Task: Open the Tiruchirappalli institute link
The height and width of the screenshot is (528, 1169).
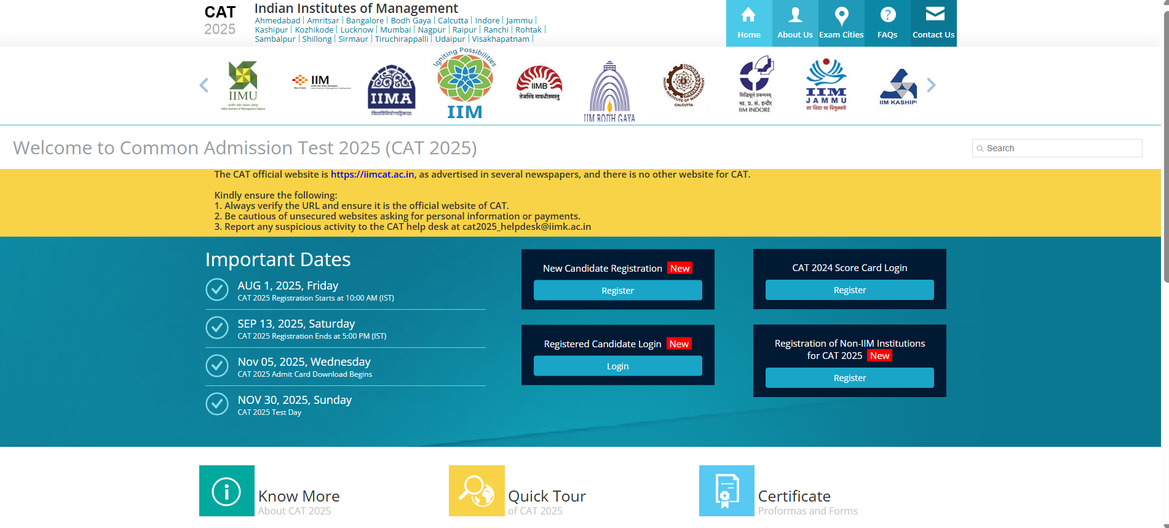Action: coord(402,39)
